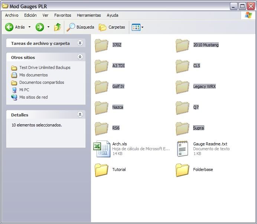Viewport: 257px width, 224px height.
Task: Open the Atrás history dropdown arrow
Action: 30,27
